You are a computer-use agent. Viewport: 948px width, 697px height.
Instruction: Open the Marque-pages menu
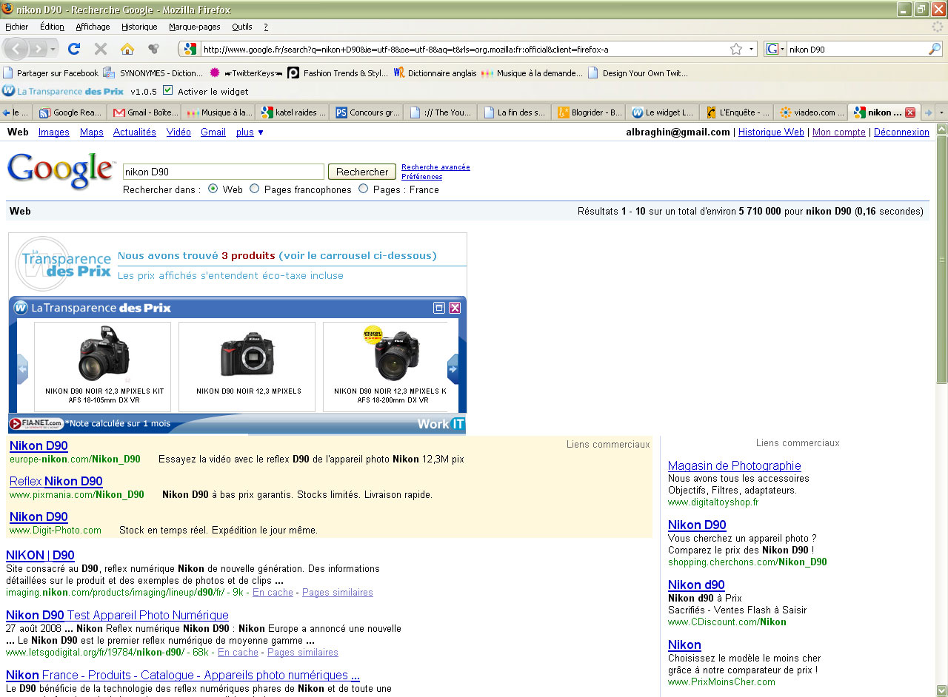tap(194, 27)
